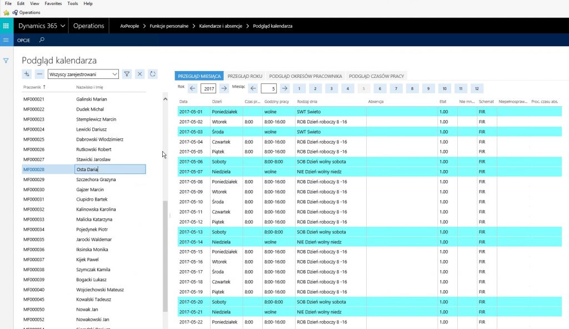Select worker Galinski Marian
The image size is (569, 329).
[84, 99]
